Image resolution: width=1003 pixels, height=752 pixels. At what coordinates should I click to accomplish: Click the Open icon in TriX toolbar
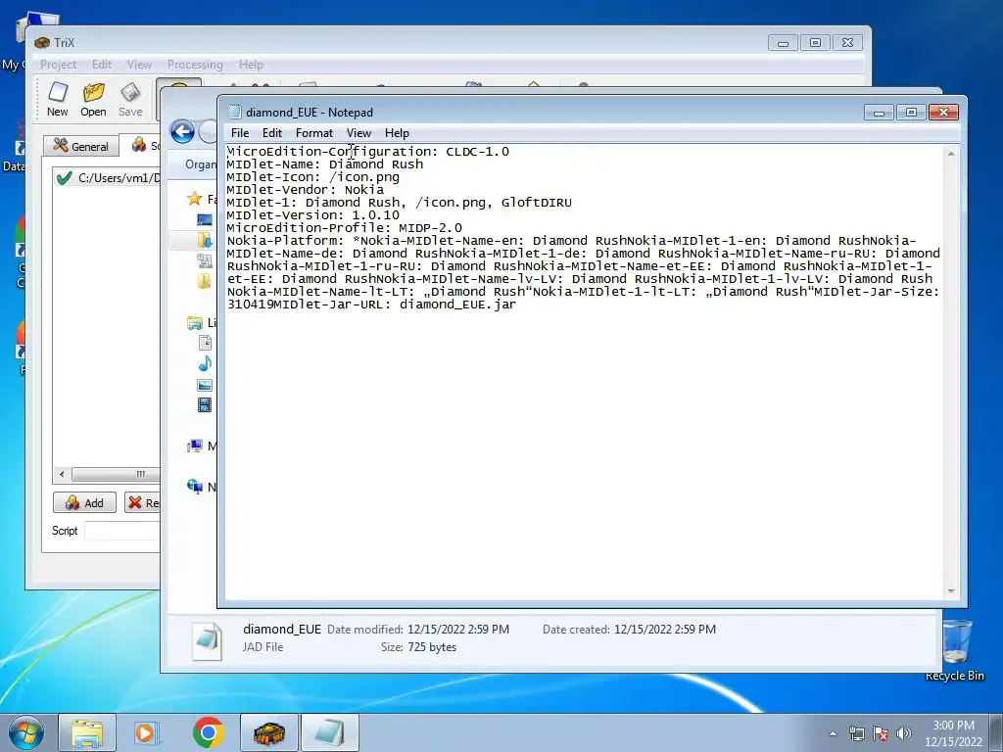(93, 99)
